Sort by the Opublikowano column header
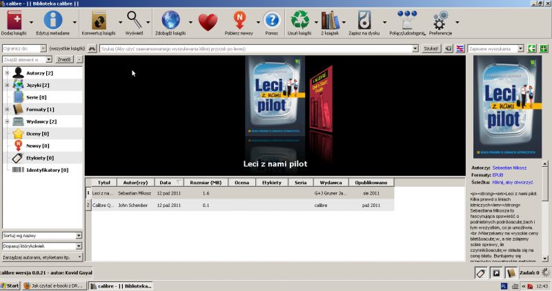The height and width of the screenshot is (291, 552). coord(371,182)
